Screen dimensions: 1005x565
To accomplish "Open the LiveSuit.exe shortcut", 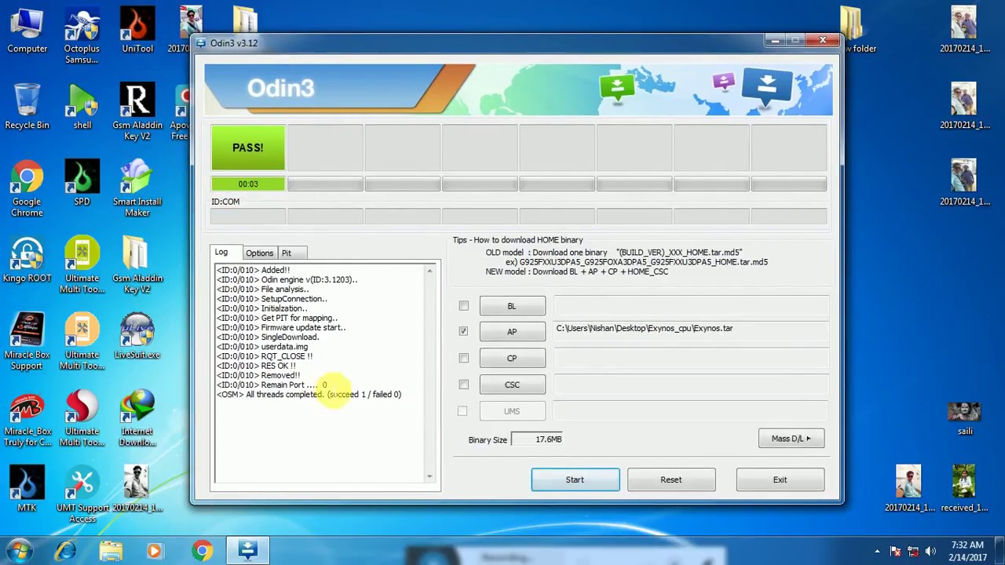I will tap(137, 337).
